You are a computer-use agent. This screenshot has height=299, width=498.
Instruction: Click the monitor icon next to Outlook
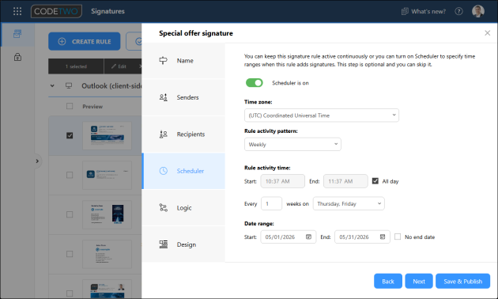coord(69,85)
